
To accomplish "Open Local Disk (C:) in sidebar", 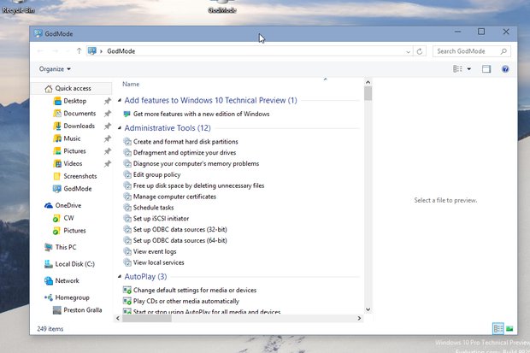I will [74, 264].
